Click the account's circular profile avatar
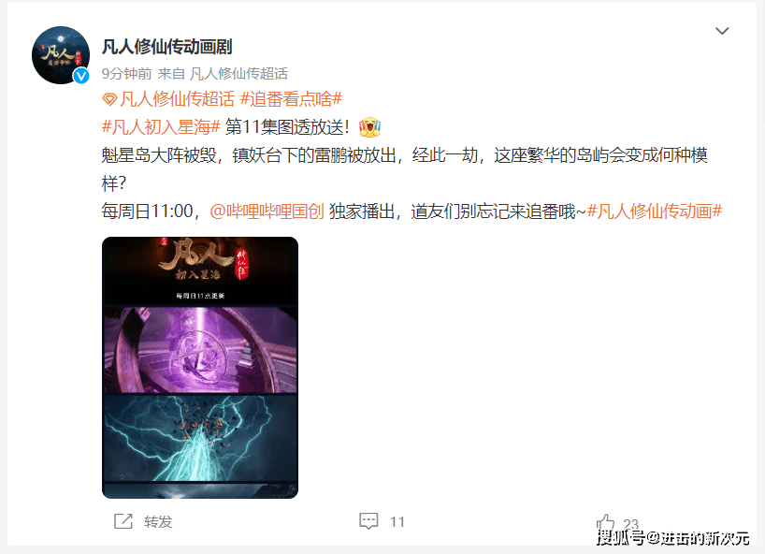765x554 pixels. pyautogui.click(x=61, y=55)
